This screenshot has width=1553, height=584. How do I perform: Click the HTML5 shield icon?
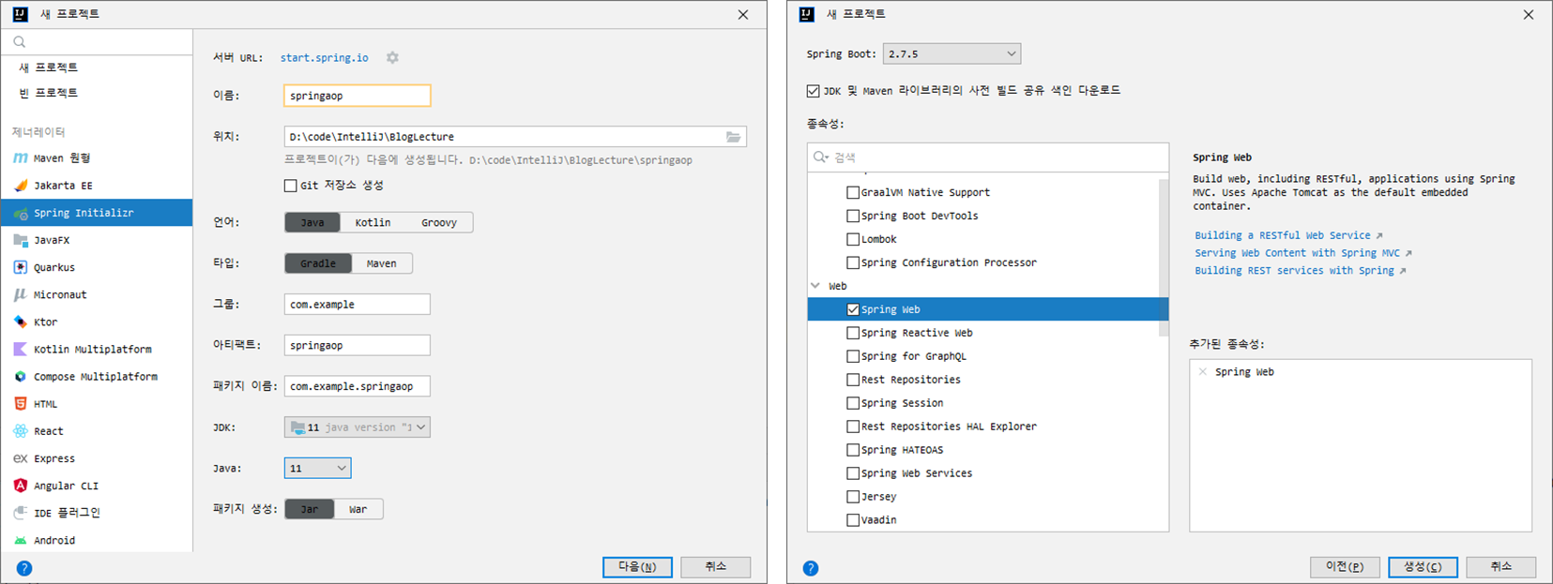pos(21,404)
